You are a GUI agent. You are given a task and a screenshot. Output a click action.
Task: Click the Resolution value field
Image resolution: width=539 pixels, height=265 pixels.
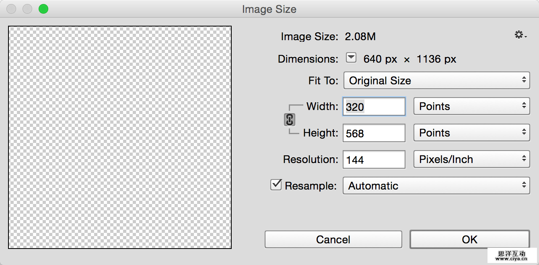[374, 160]
